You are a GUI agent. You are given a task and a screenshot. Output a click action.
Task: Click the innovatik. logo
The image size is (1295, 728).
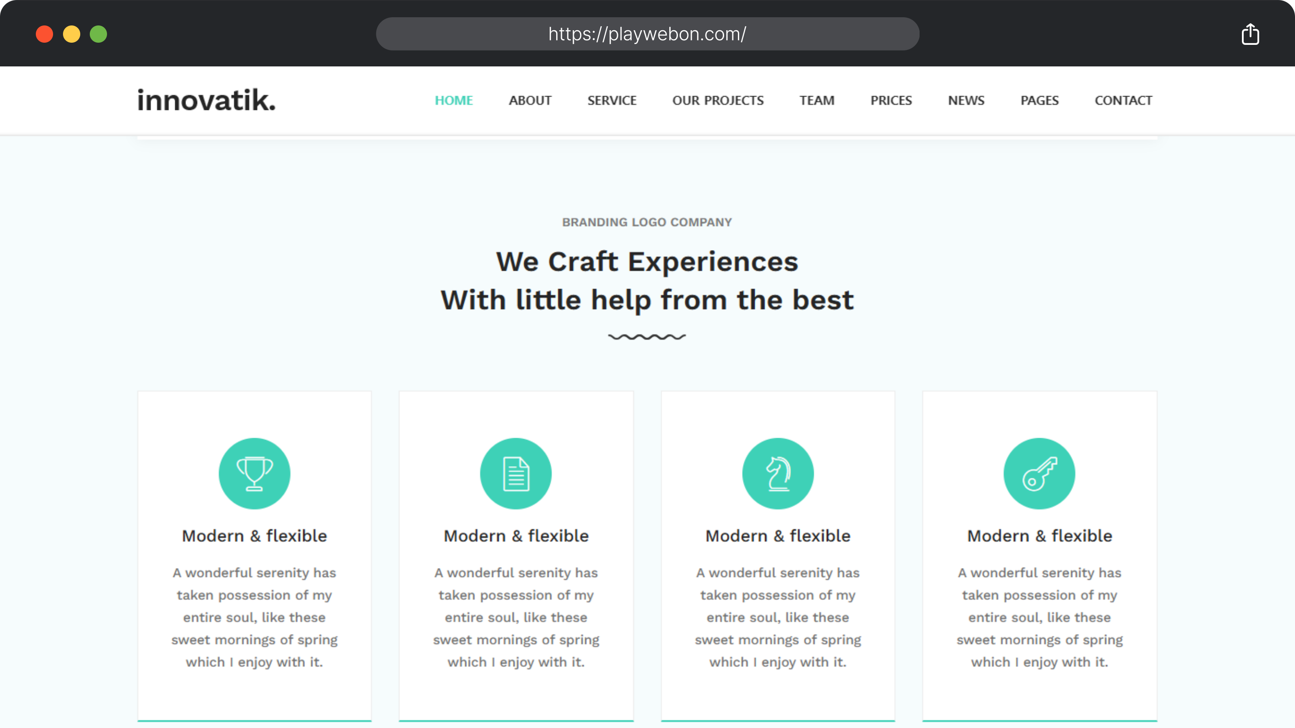(x=206, y=100)
